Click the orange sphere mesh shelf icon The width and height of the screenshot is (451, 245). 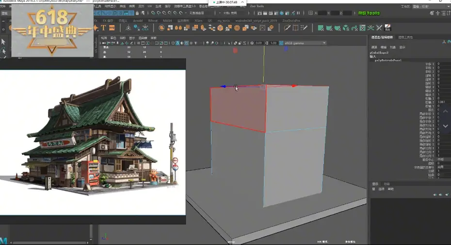[237, 28]
